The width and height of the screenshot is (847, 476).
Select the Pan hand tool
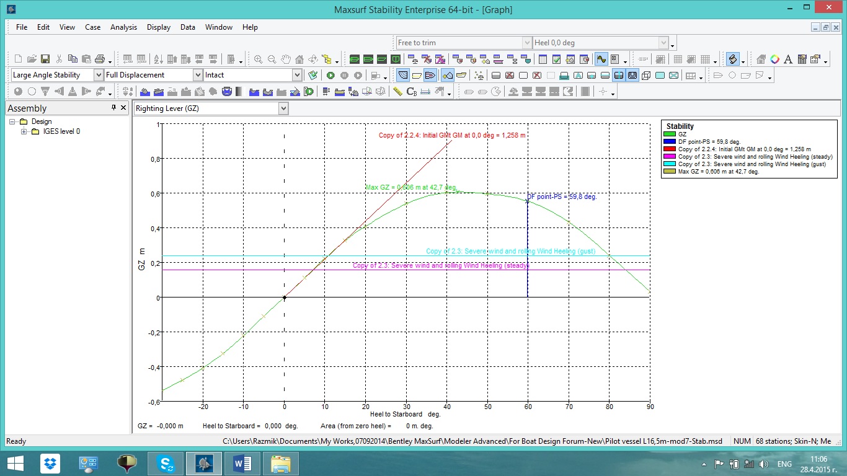tap(286, 59)
